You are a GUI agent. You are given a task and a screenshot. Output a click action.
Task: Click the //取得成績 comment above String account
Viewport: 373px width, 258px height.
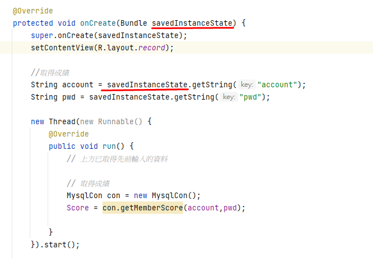[50, 73]
